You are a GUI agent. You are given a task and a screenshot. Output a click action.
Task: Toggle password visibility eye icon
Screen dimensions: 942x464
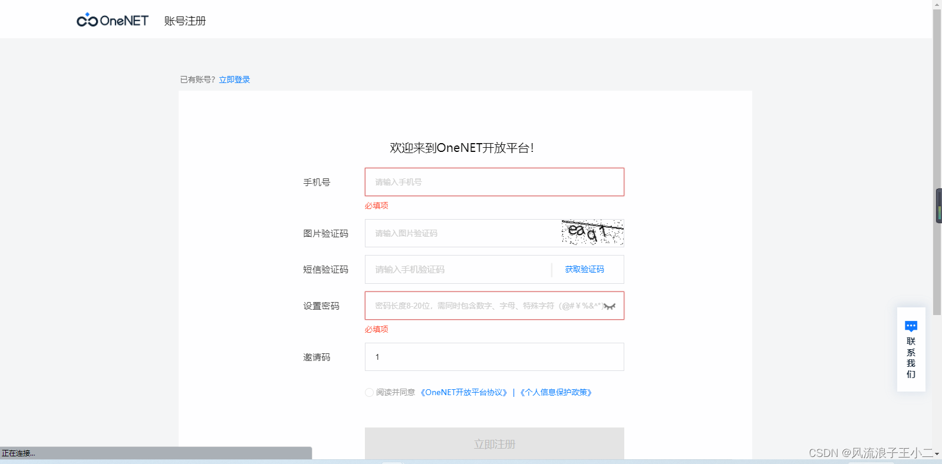pyautogui.click(x=610, y=306)
